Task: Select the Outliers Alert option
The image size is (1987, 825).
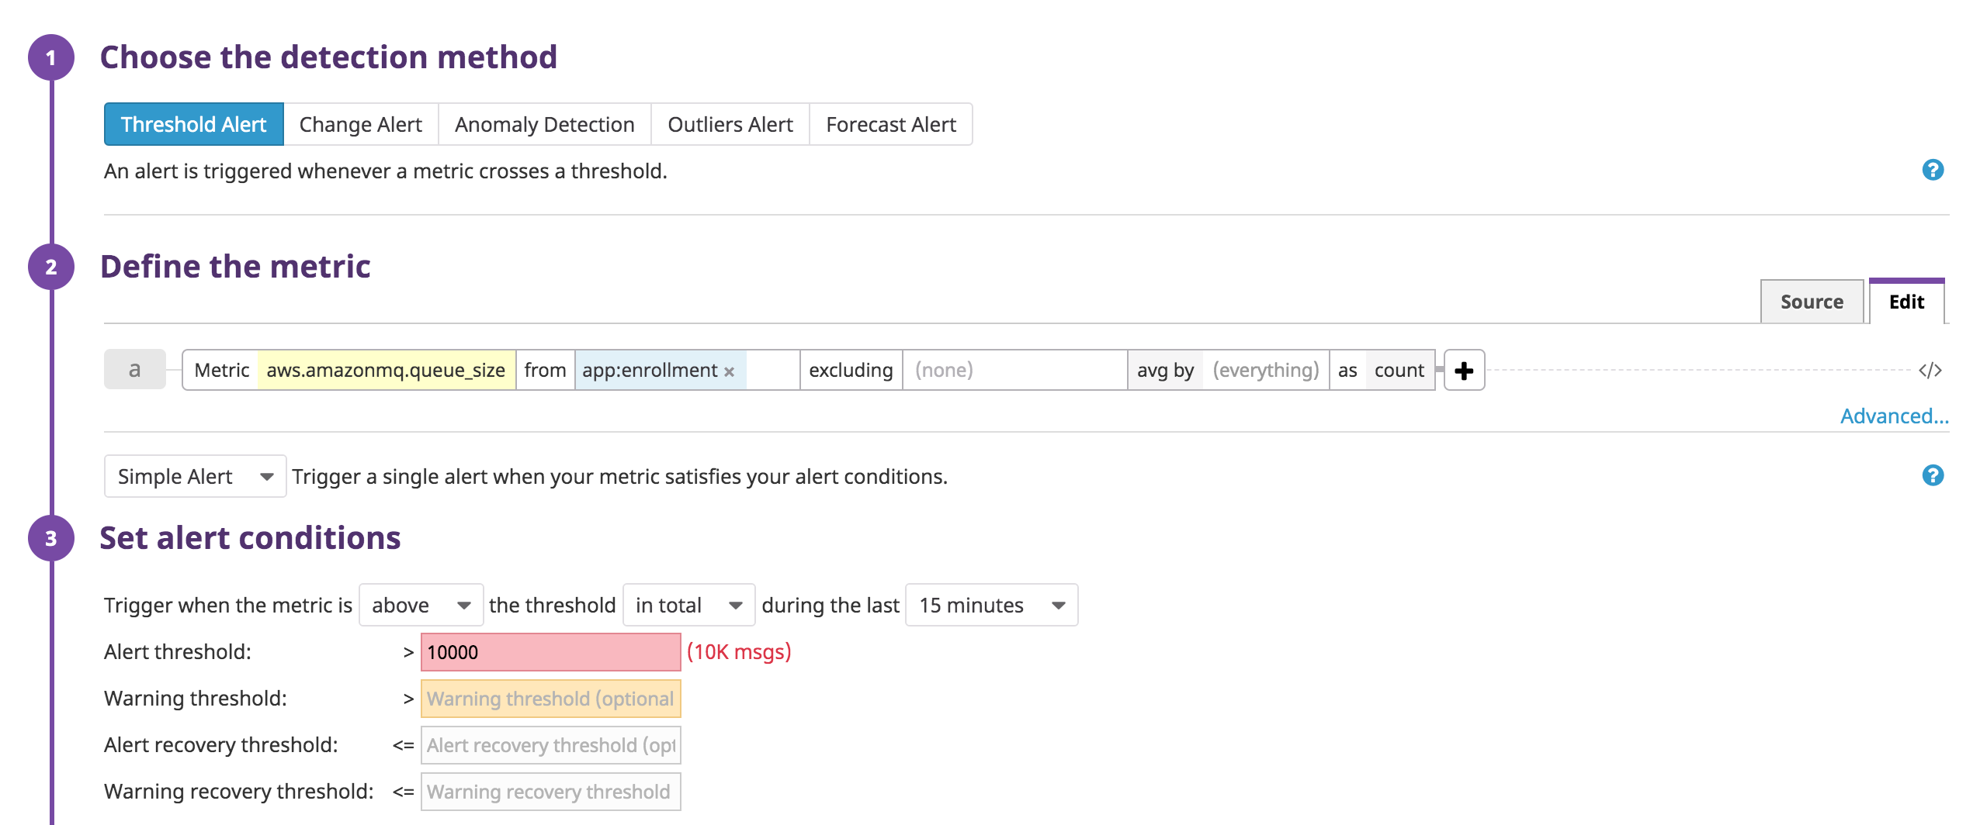Action: [x=729, y=123]
